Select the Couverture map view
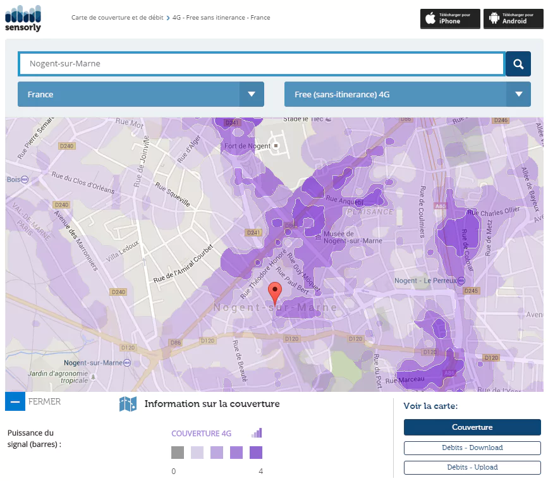The height and width of the screenshot is (481, 548). click(x=472, y=427)
